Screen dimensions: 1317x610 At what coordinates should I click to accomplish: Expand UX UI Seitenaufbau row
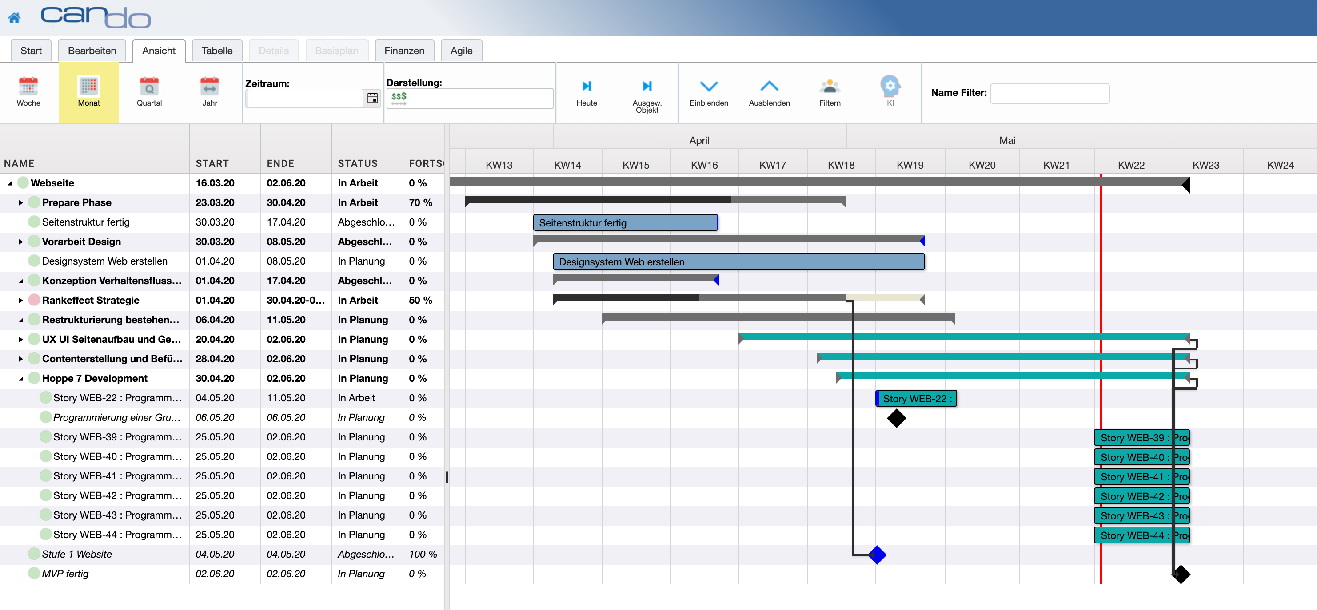click(x=20, y=339)
